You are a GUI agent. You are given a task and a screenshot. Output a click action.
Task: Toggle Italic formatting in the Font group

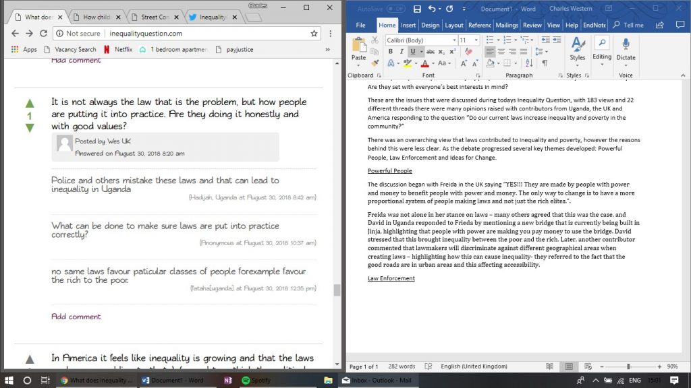(x=402, y=52)
